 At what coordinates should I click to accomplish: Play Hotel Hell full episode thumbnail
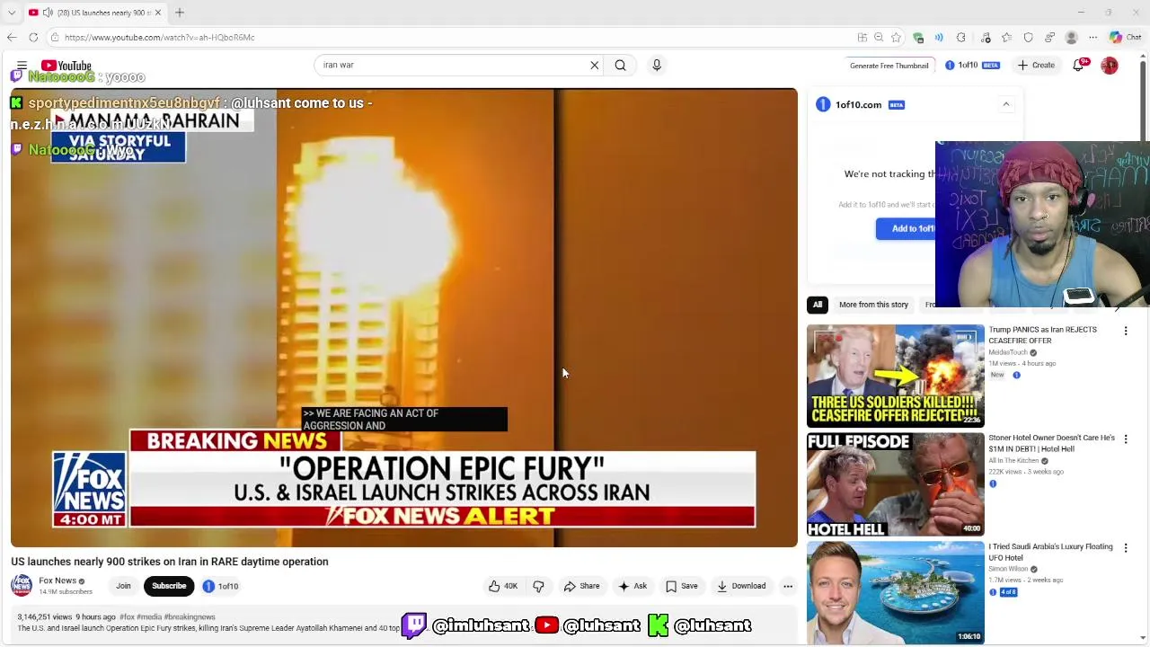895,484
